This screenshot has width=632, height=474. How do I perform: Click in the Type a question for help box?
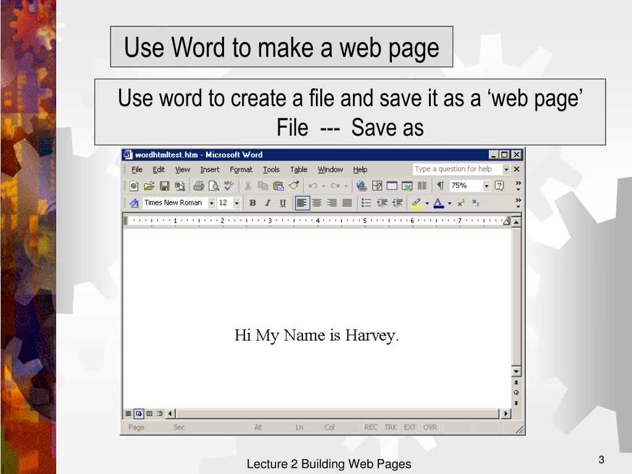click(x=457, y=169)
